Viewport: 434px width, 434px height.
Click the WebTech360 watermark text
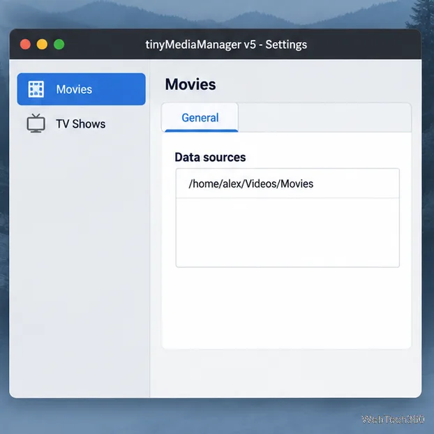[x=393, y=419]
